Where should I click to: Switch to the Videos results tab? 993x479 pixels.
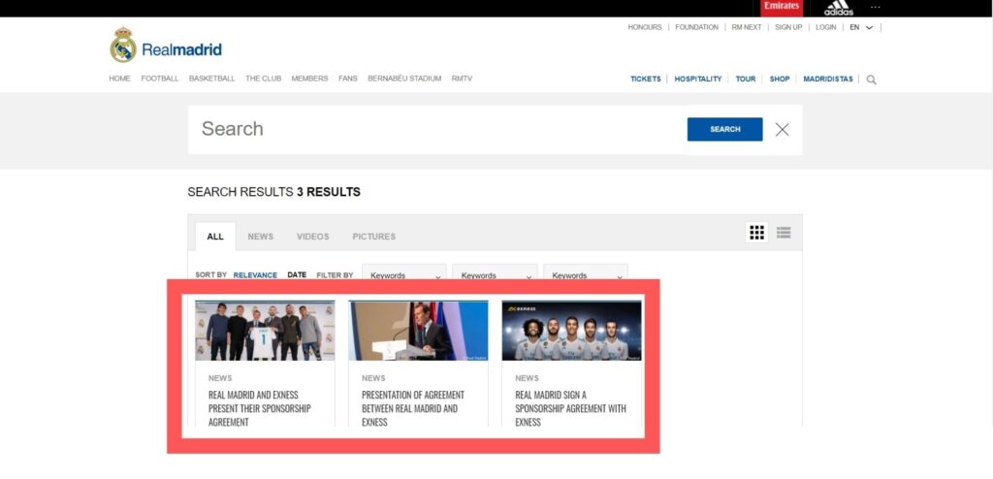point(312,237)
